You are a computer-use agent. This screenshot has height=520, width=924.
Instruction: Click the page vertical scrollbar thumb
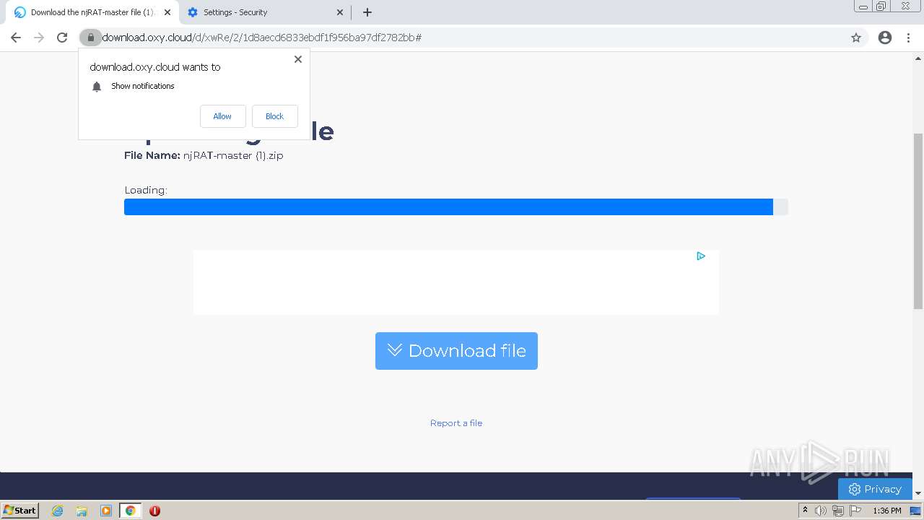pyautogui.click(x=918, y=221)
